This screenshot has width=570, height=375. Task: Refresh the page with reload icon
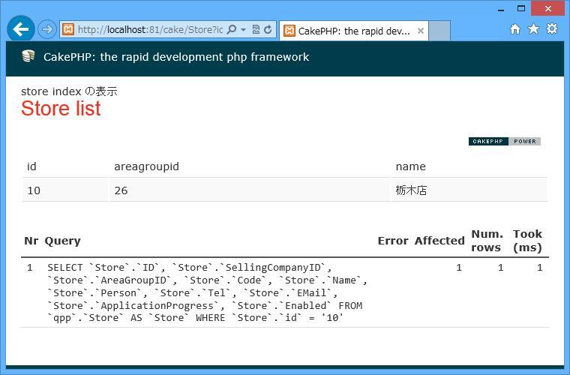tap(268, 30)
